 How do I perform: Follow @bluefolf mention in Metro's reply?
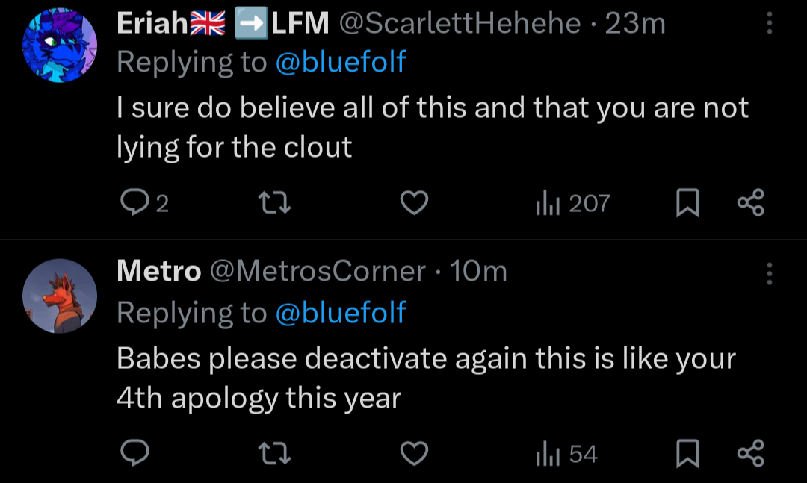[x=341, y=312]
